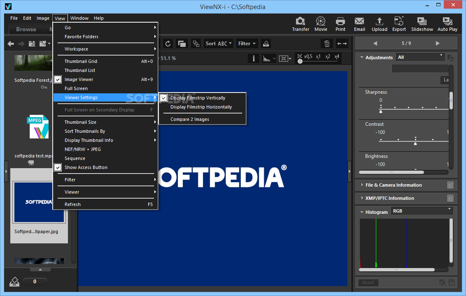Select Softpedia Forest thumbnail
The image size is (466, 296).
click(x=33, y=62)
